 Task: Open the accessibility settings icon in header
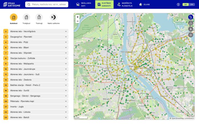point(178,5)
